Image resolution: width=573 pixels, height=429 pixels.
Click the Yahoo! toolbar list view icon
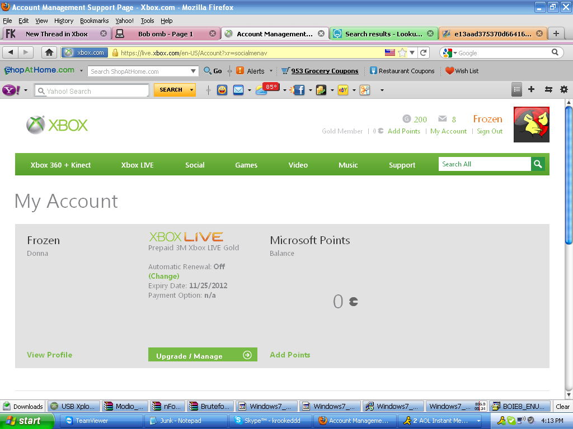[516, 89]
